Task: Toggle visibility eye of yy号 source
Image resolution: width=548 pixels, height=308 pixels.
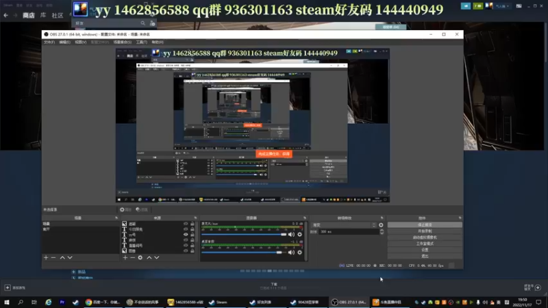Action: [186, 235]
